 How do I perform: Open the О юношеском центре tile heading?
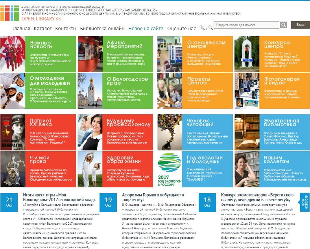207,44
